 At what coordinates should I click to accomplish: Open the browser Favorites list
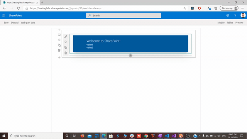209,8
